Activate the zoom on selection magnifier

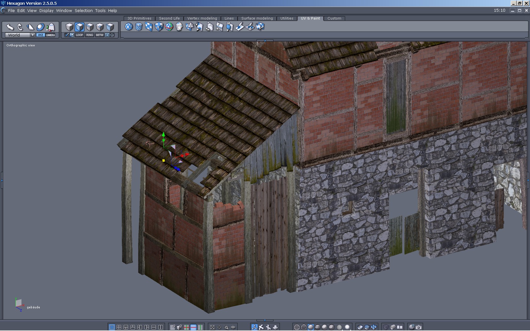click(226, 327)
